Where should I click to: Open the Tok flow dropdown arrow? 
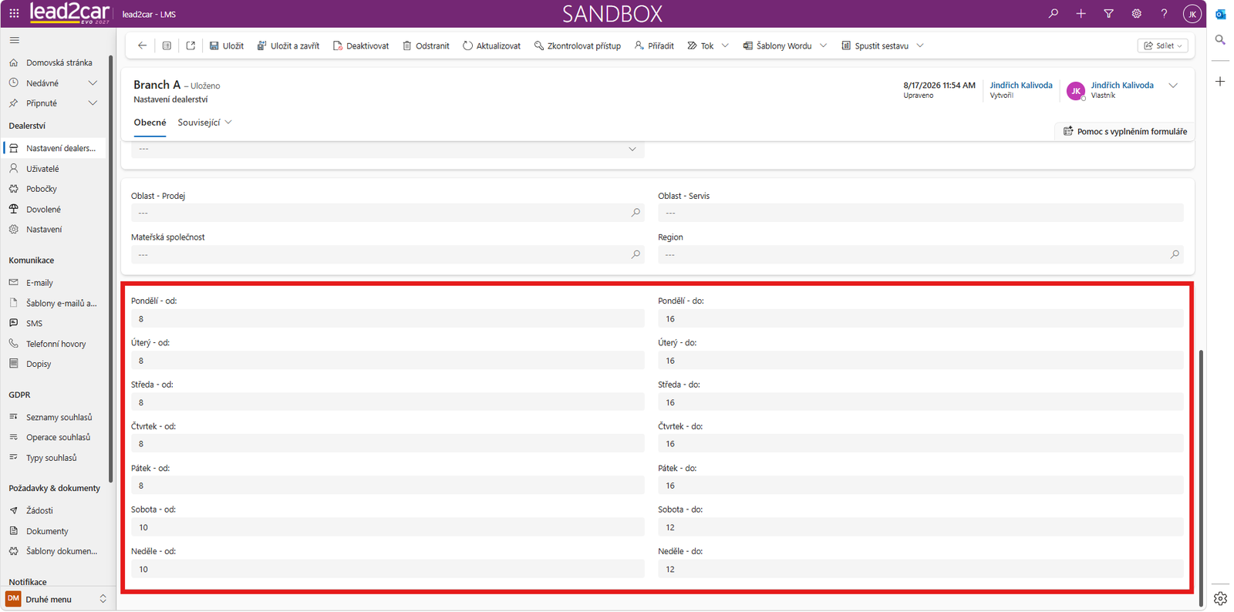coord(725,45)
